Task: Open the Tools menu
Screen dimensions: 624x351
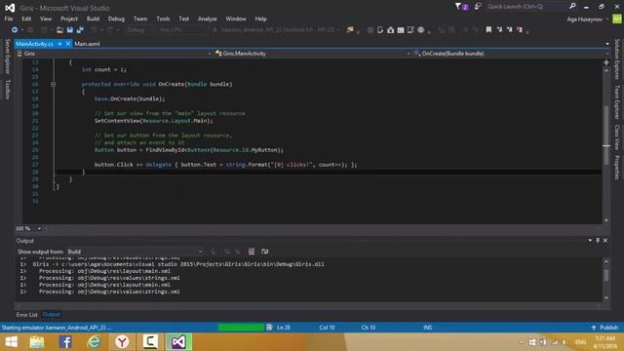Action: tap(163, 19)
